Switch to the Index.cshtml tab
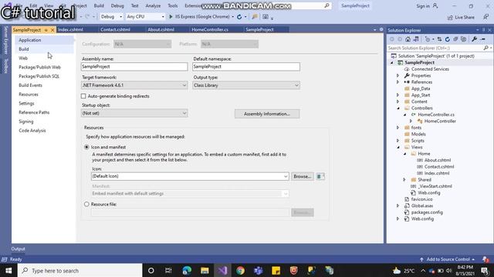This screenshot has height=277, width=494. point(70,29)
